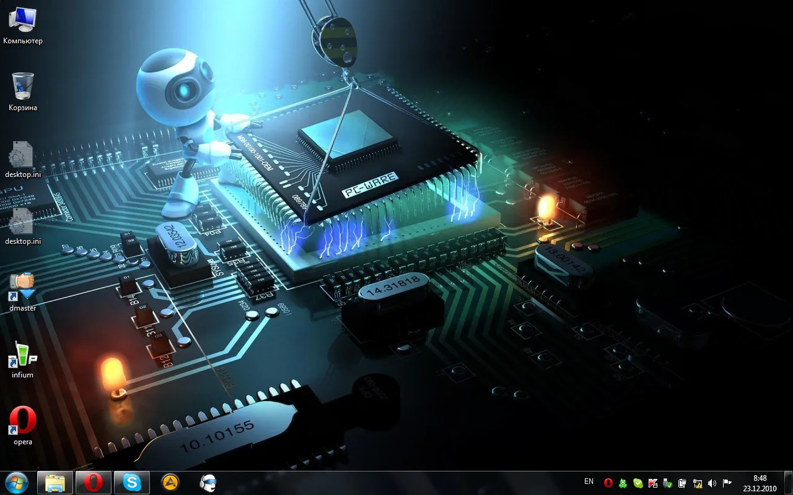Click the Opera icon in system tray
The width and height of the screenshot is (793, 495).
click(x=608, y=483)
